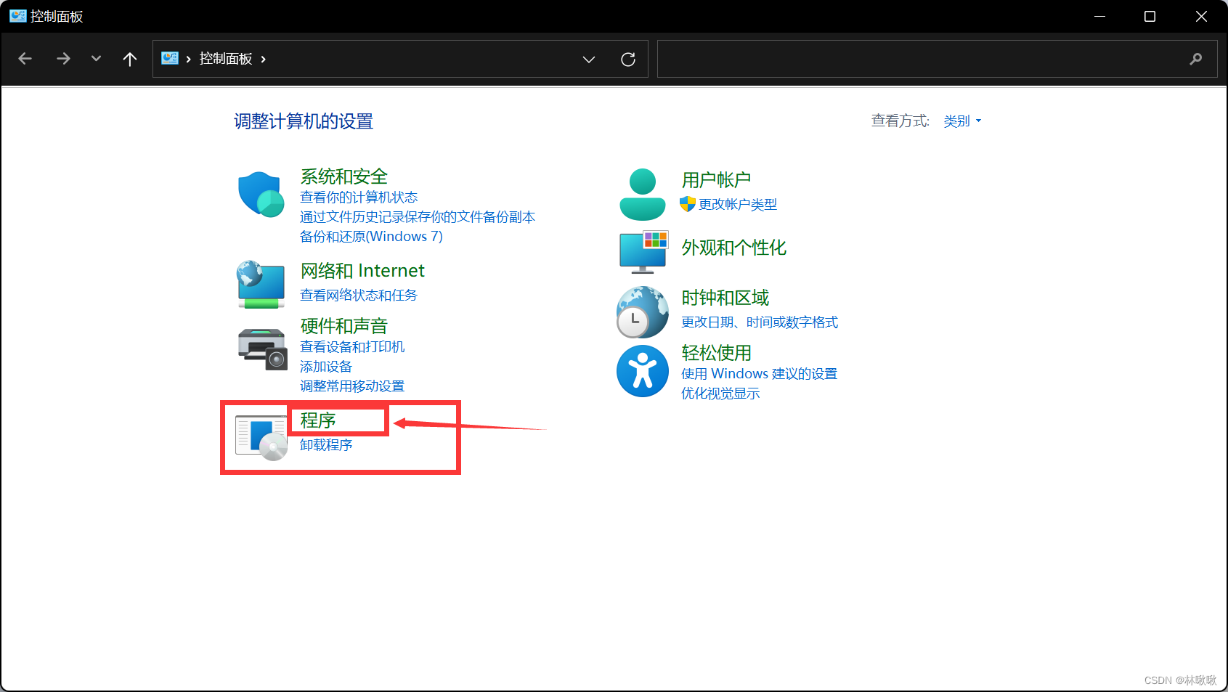The height and width of the screenshot is (692, 1228).
Task: Open 更改帐户类型 link
Action: (x=738, y=205)
